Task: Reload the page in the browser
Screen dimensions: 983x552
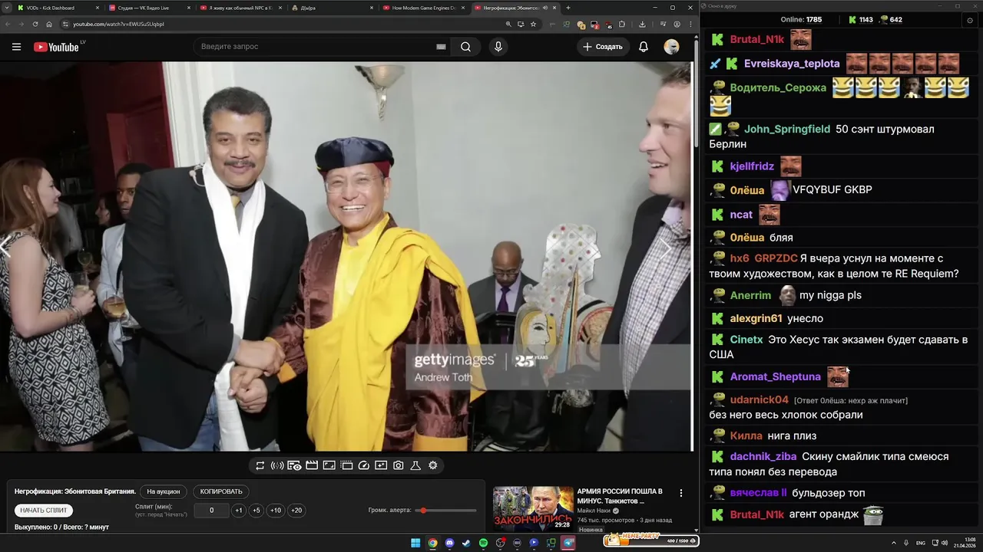Action: pyautogui.click(x=35, y=24)
